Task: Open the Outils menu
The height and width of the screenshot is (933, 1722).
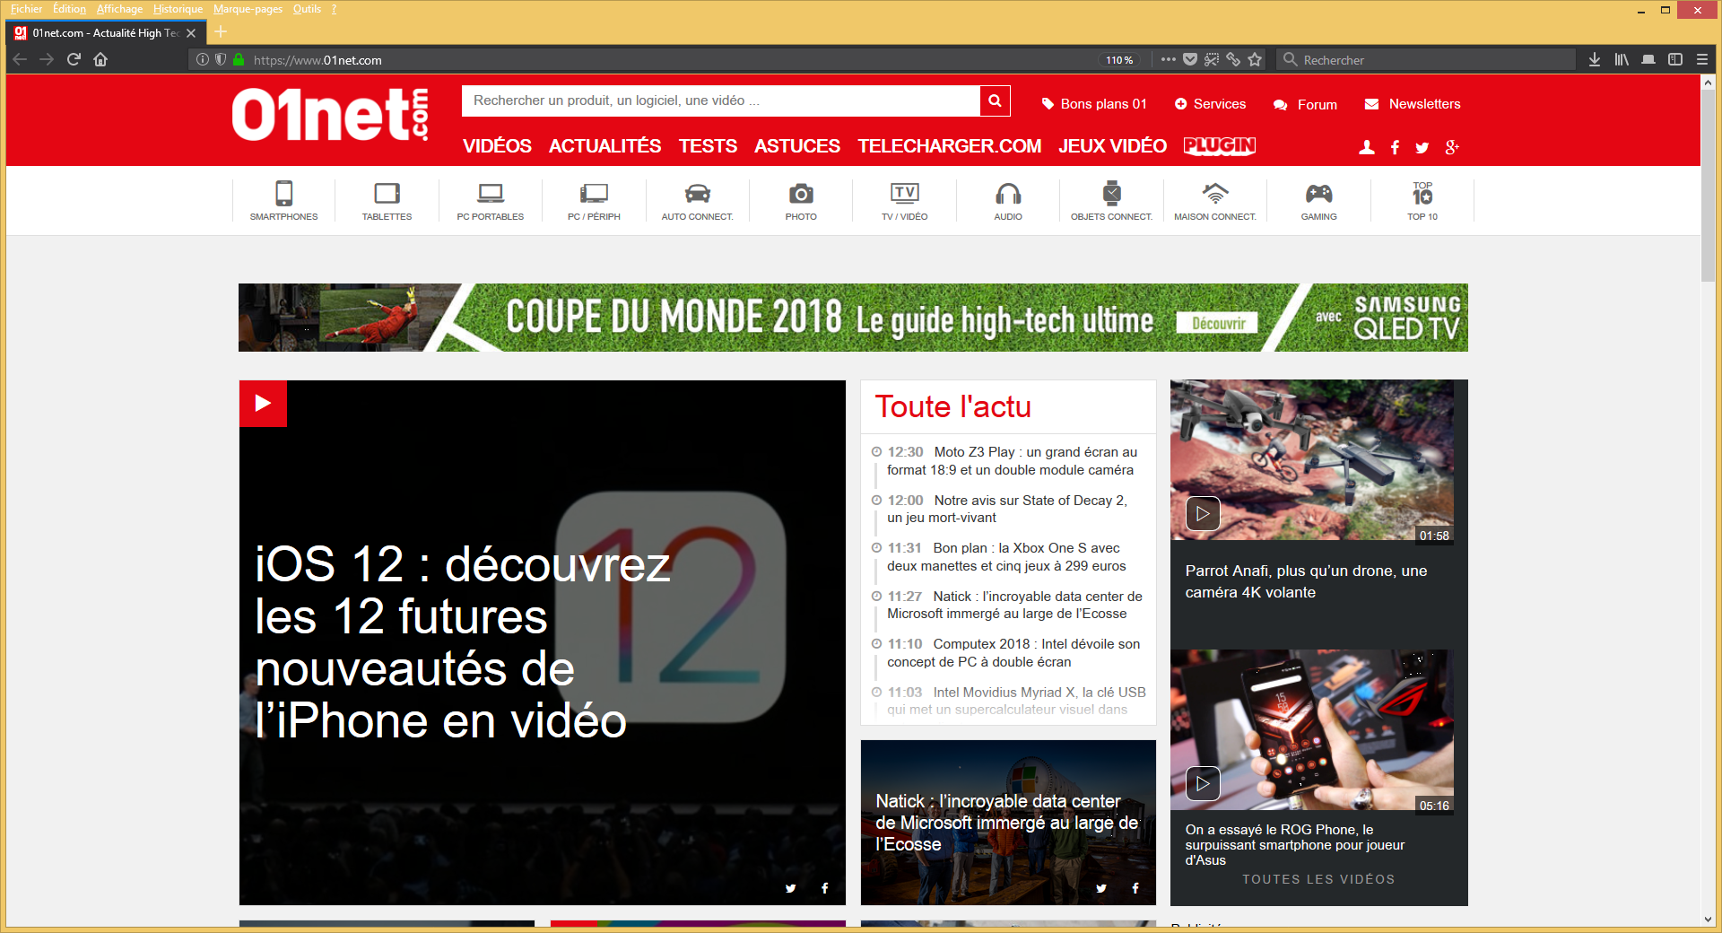Action: [x=307, y=9]
